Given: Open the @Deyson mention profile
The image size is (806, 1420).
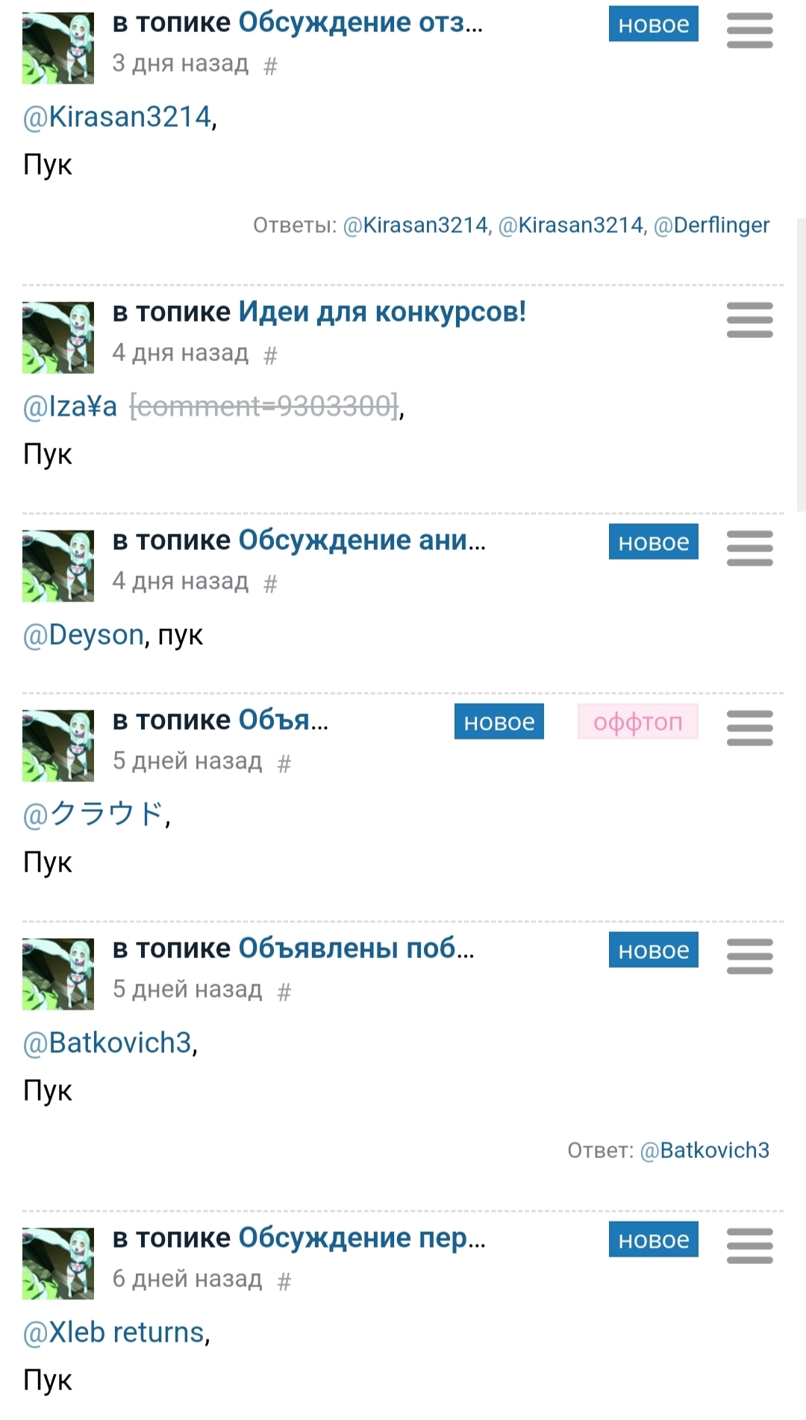Looking at the screenshot, I should [84, 635].
